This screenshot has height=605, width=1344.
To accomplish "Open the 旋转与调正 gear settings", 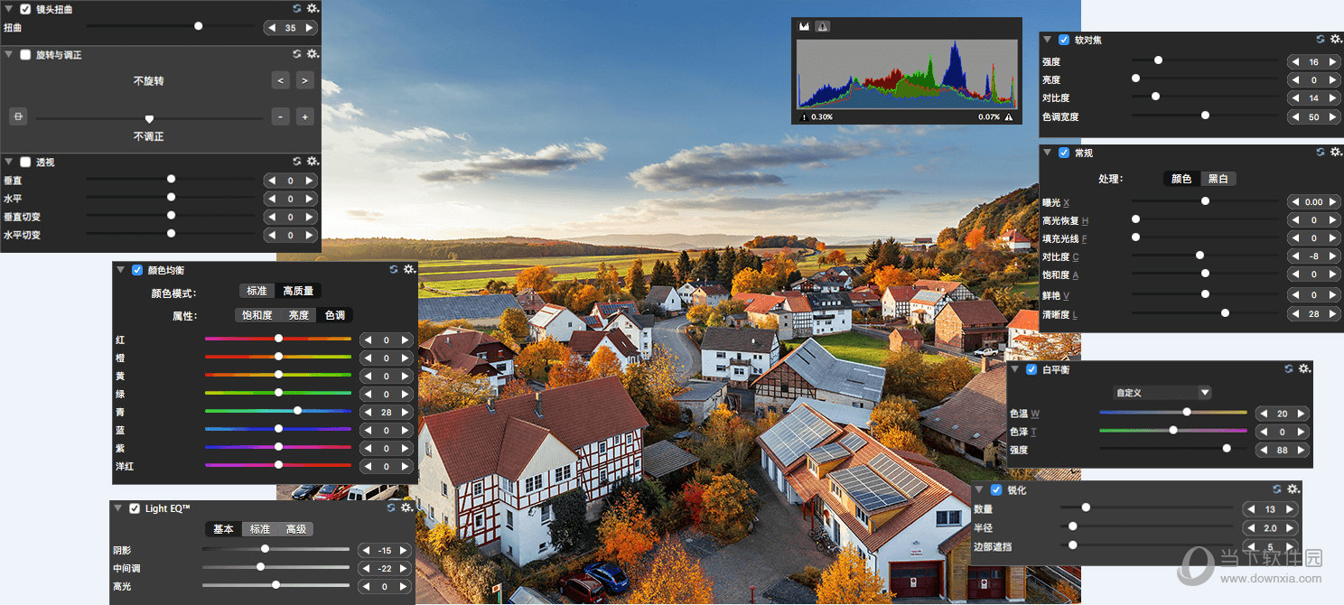I will (313, 54).
